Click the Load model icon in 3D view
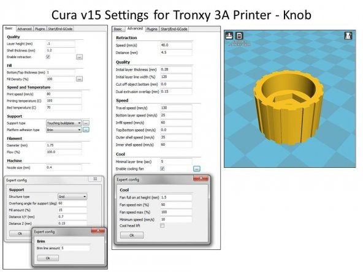This screenshot has width=363, height=272. click(229, 36)
